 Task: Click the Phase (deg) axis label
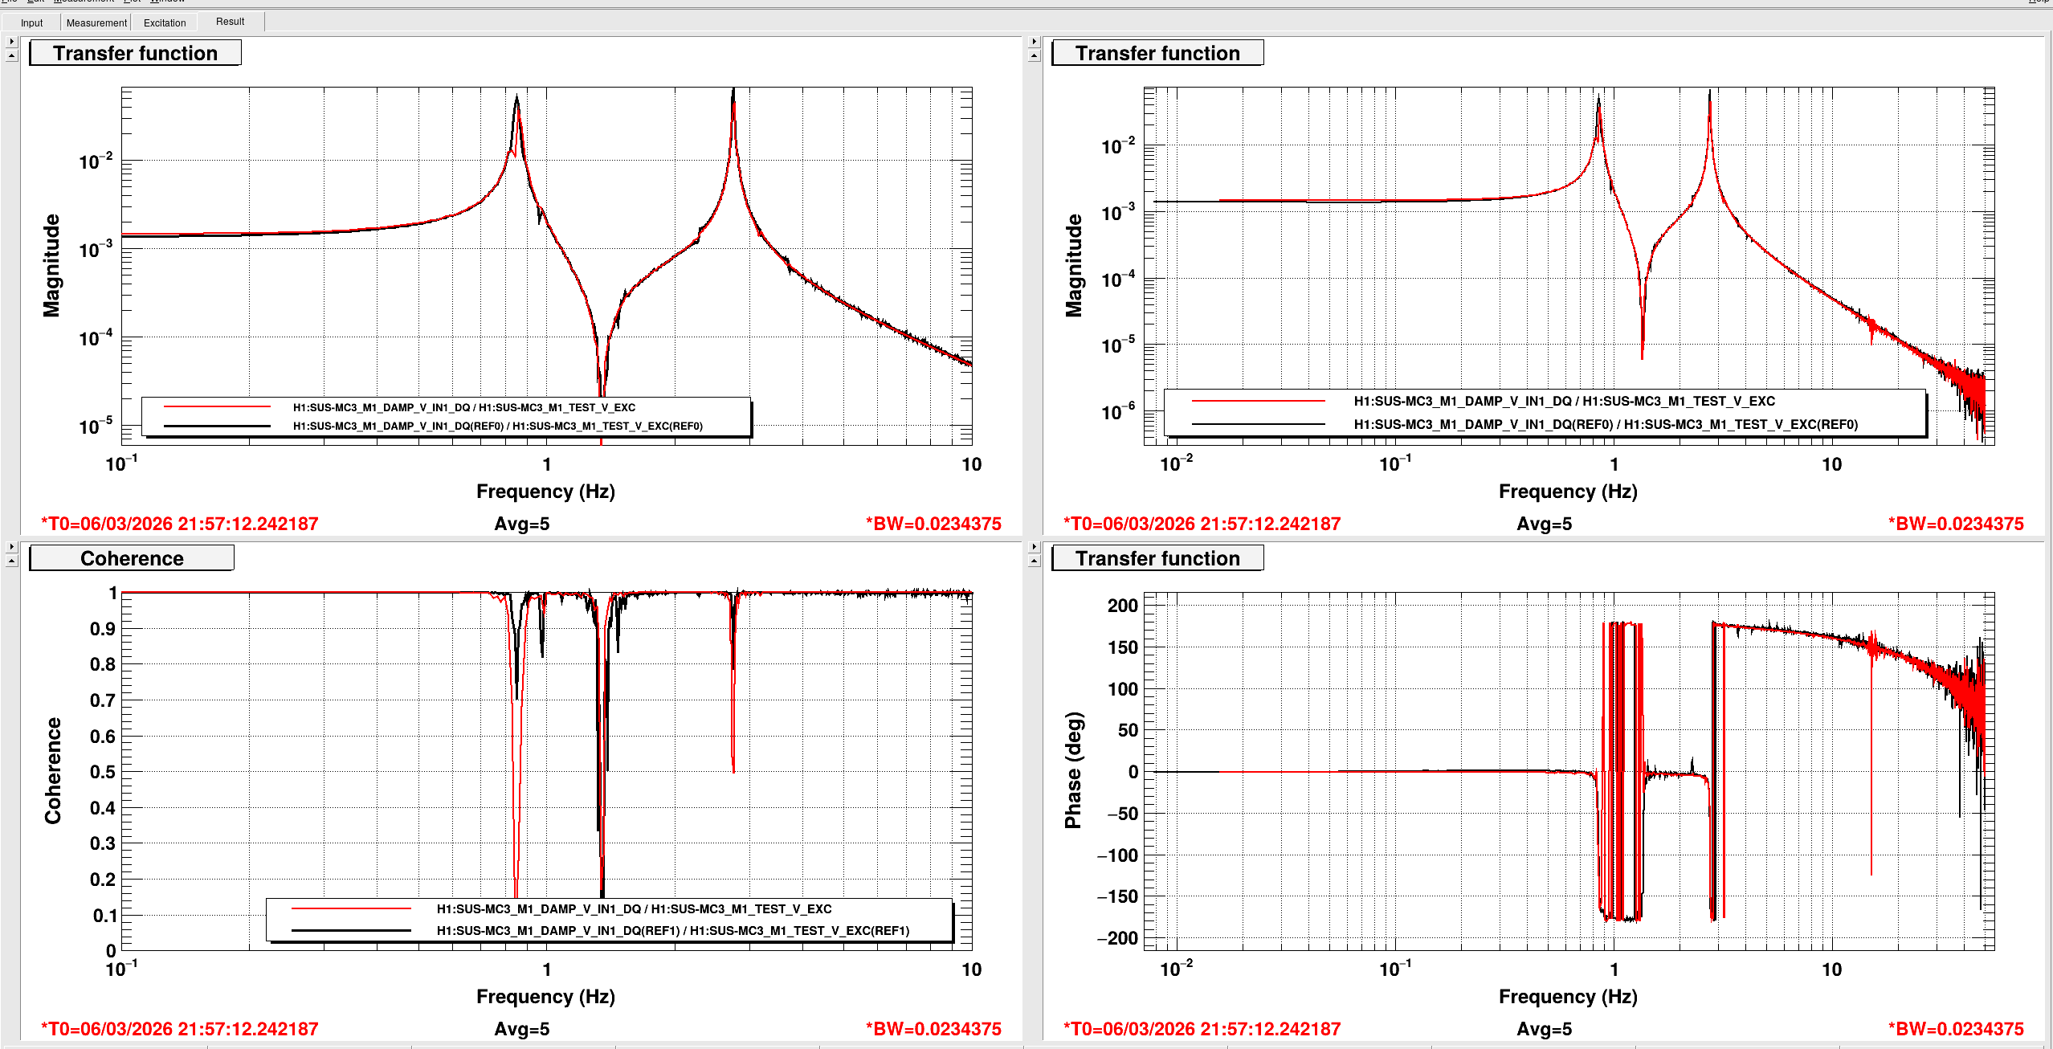click(x=1073, y=769)
